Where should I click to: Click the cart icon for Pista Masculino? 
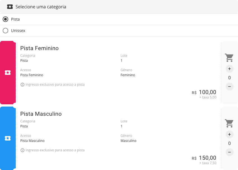229,123
